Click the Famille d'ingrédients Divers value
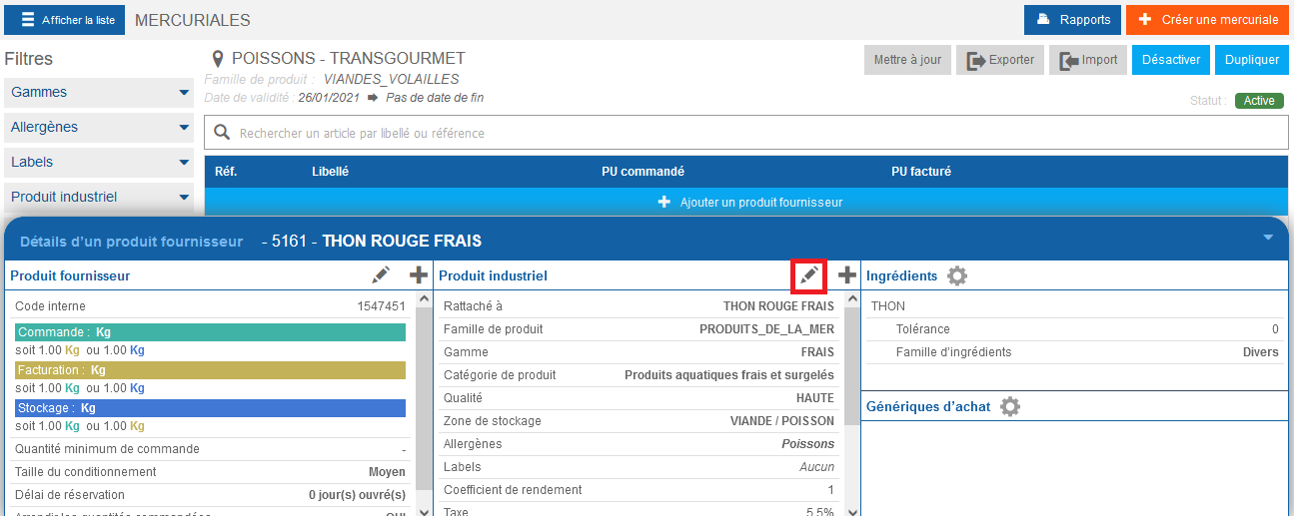Screen dimensions: 1294x528 pyautogui.click(x=1261, y=352)
